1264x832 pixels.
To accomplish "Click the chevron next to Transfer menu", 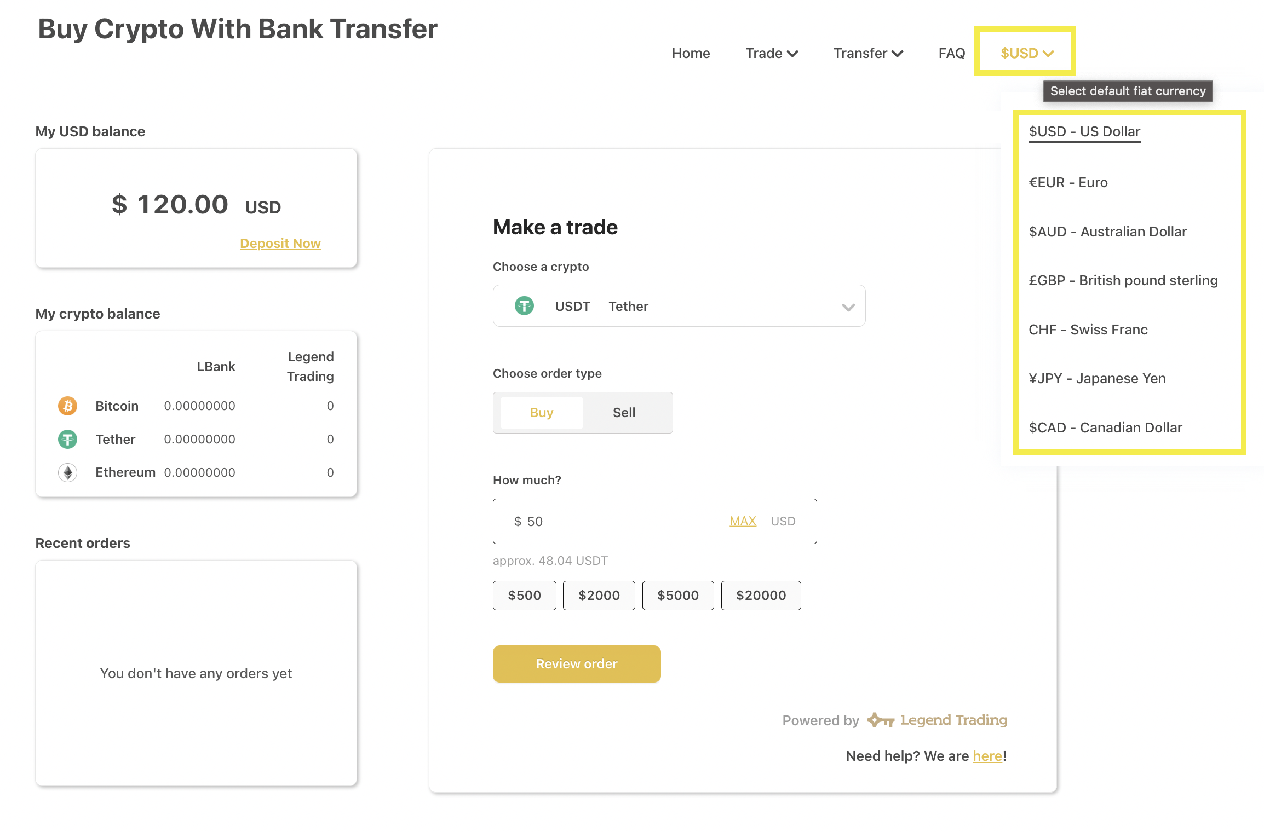I will pyautogui.click(x=897, y=54).
